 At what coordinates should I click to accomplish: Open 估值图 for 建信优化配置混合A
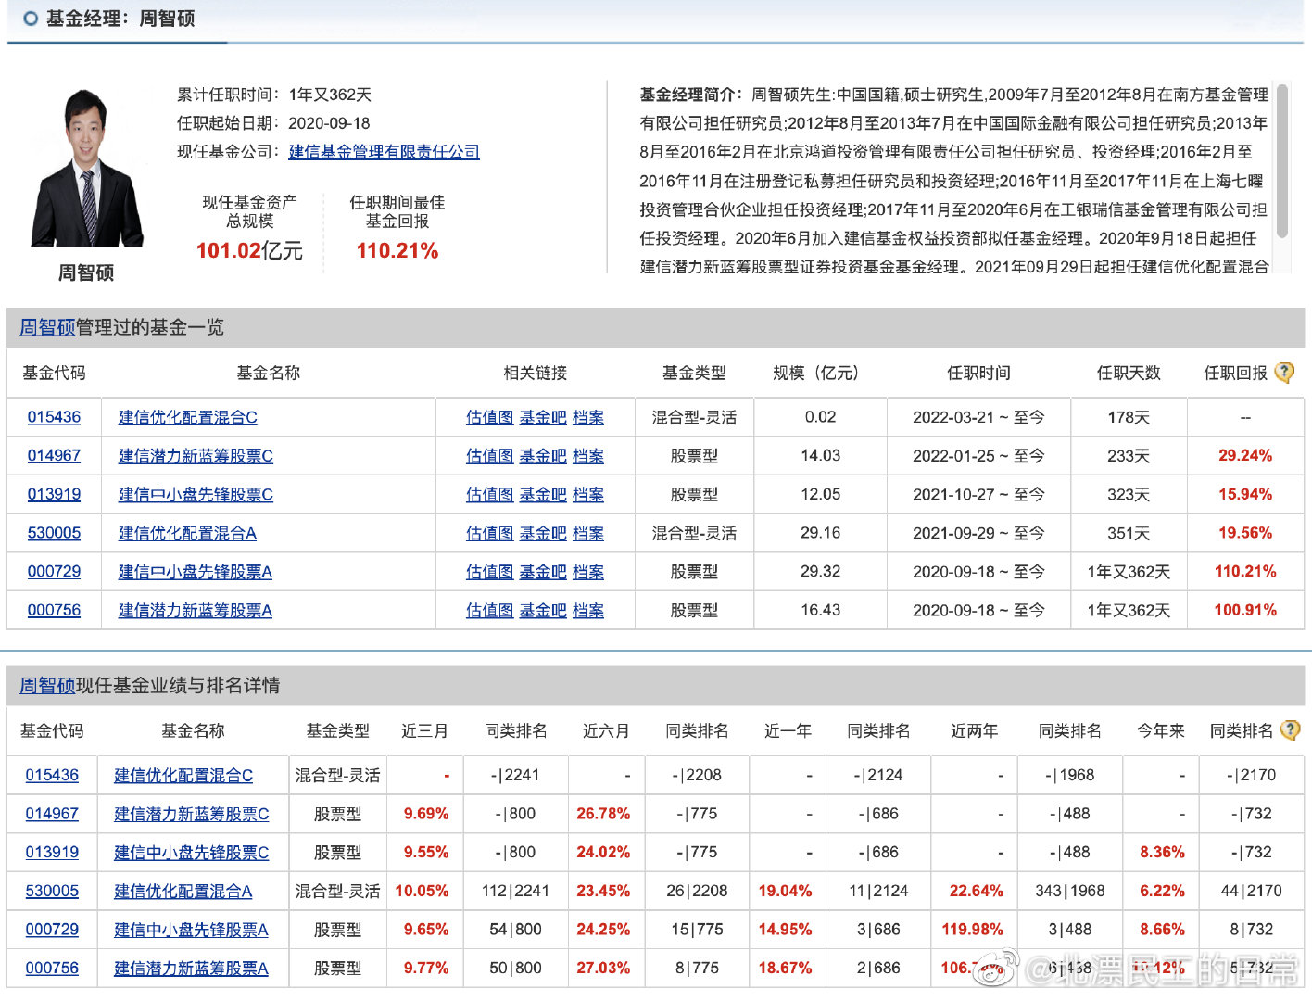[x=489, y=533]
